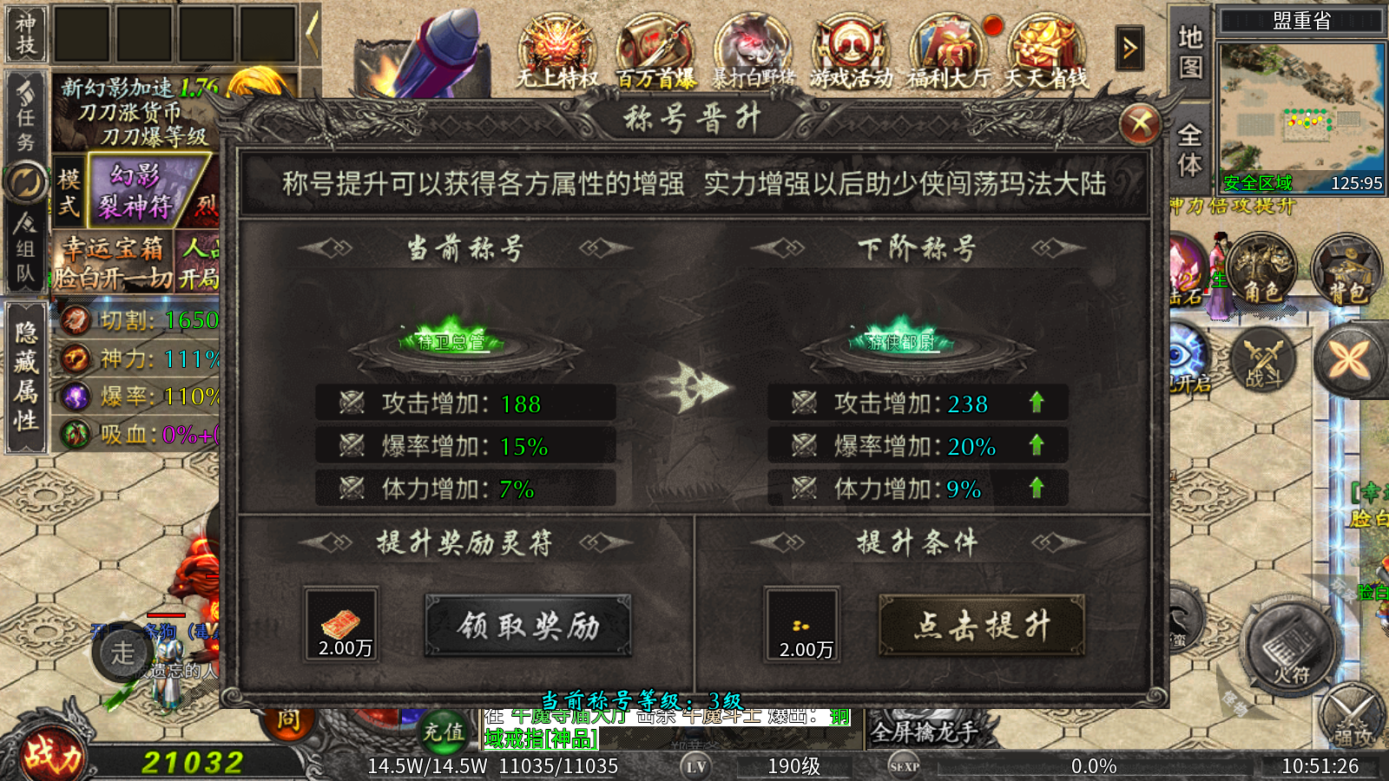
Task: Open the 百万首爆 event icon
Action: [655, 52]
